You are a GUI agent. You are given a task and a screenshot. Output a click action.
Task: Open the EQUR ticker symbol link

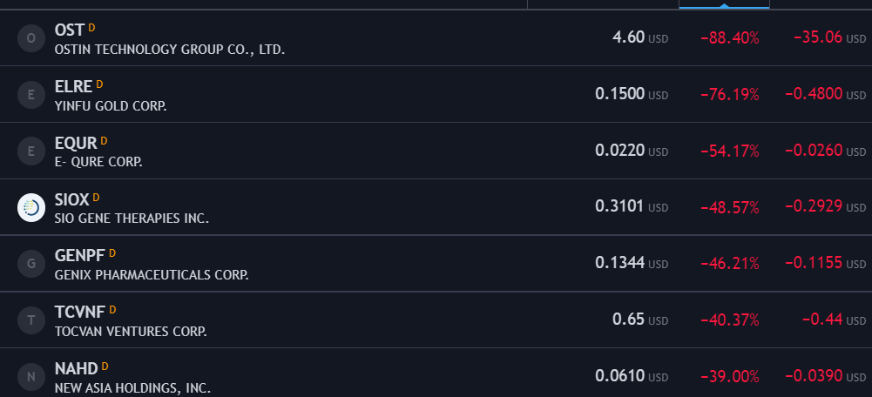(76, 144)
